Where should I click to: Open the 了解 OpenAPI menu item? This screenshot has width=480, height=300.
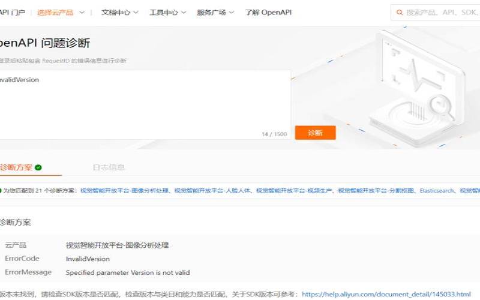point(268,13)
